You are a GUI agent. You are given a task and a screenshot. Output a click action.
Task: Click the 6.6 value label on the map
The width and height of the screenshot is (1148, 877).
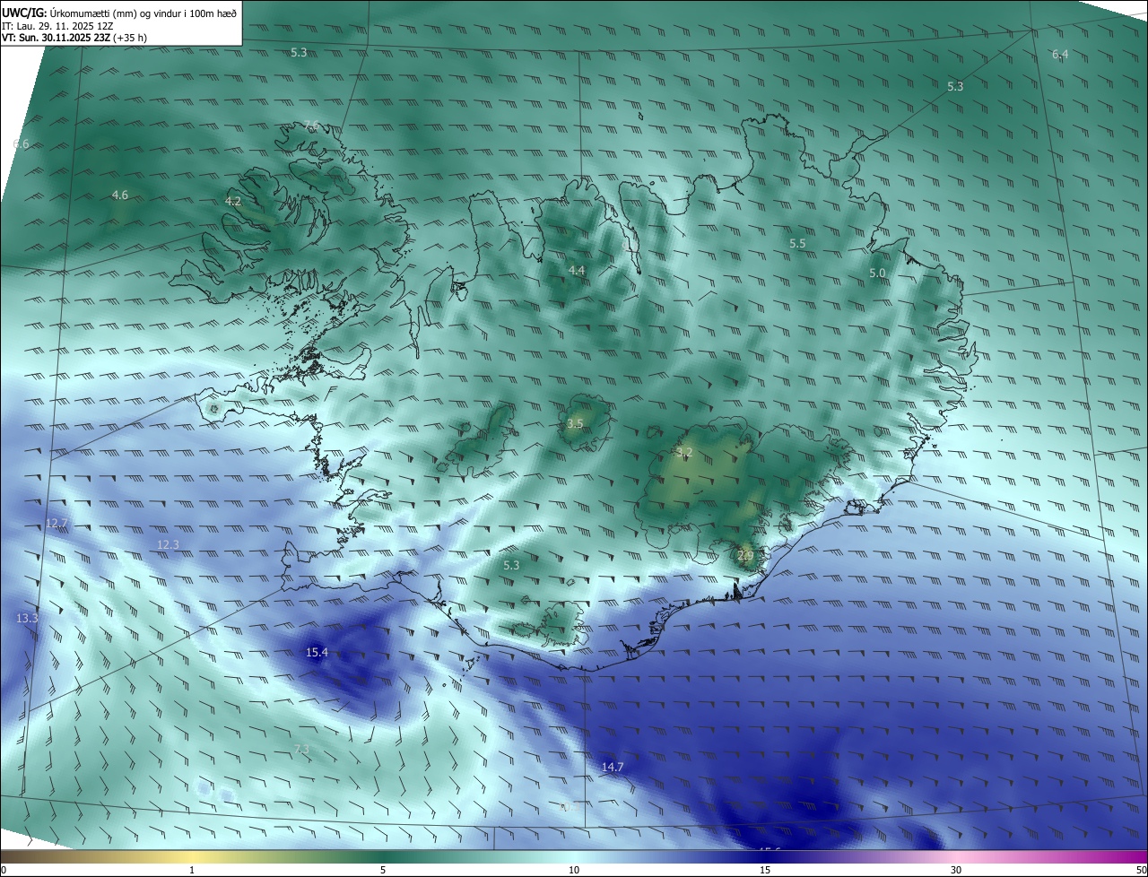[22, 144]
